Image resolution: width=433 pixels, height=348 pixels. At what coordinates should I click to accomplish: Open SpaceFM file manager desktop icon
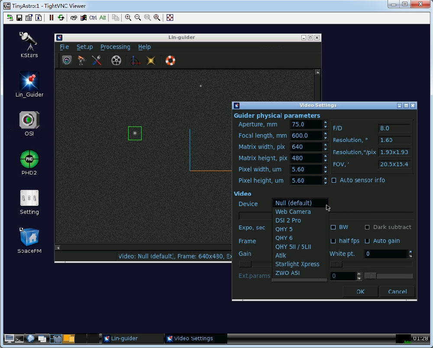click(x=29, y=241)
